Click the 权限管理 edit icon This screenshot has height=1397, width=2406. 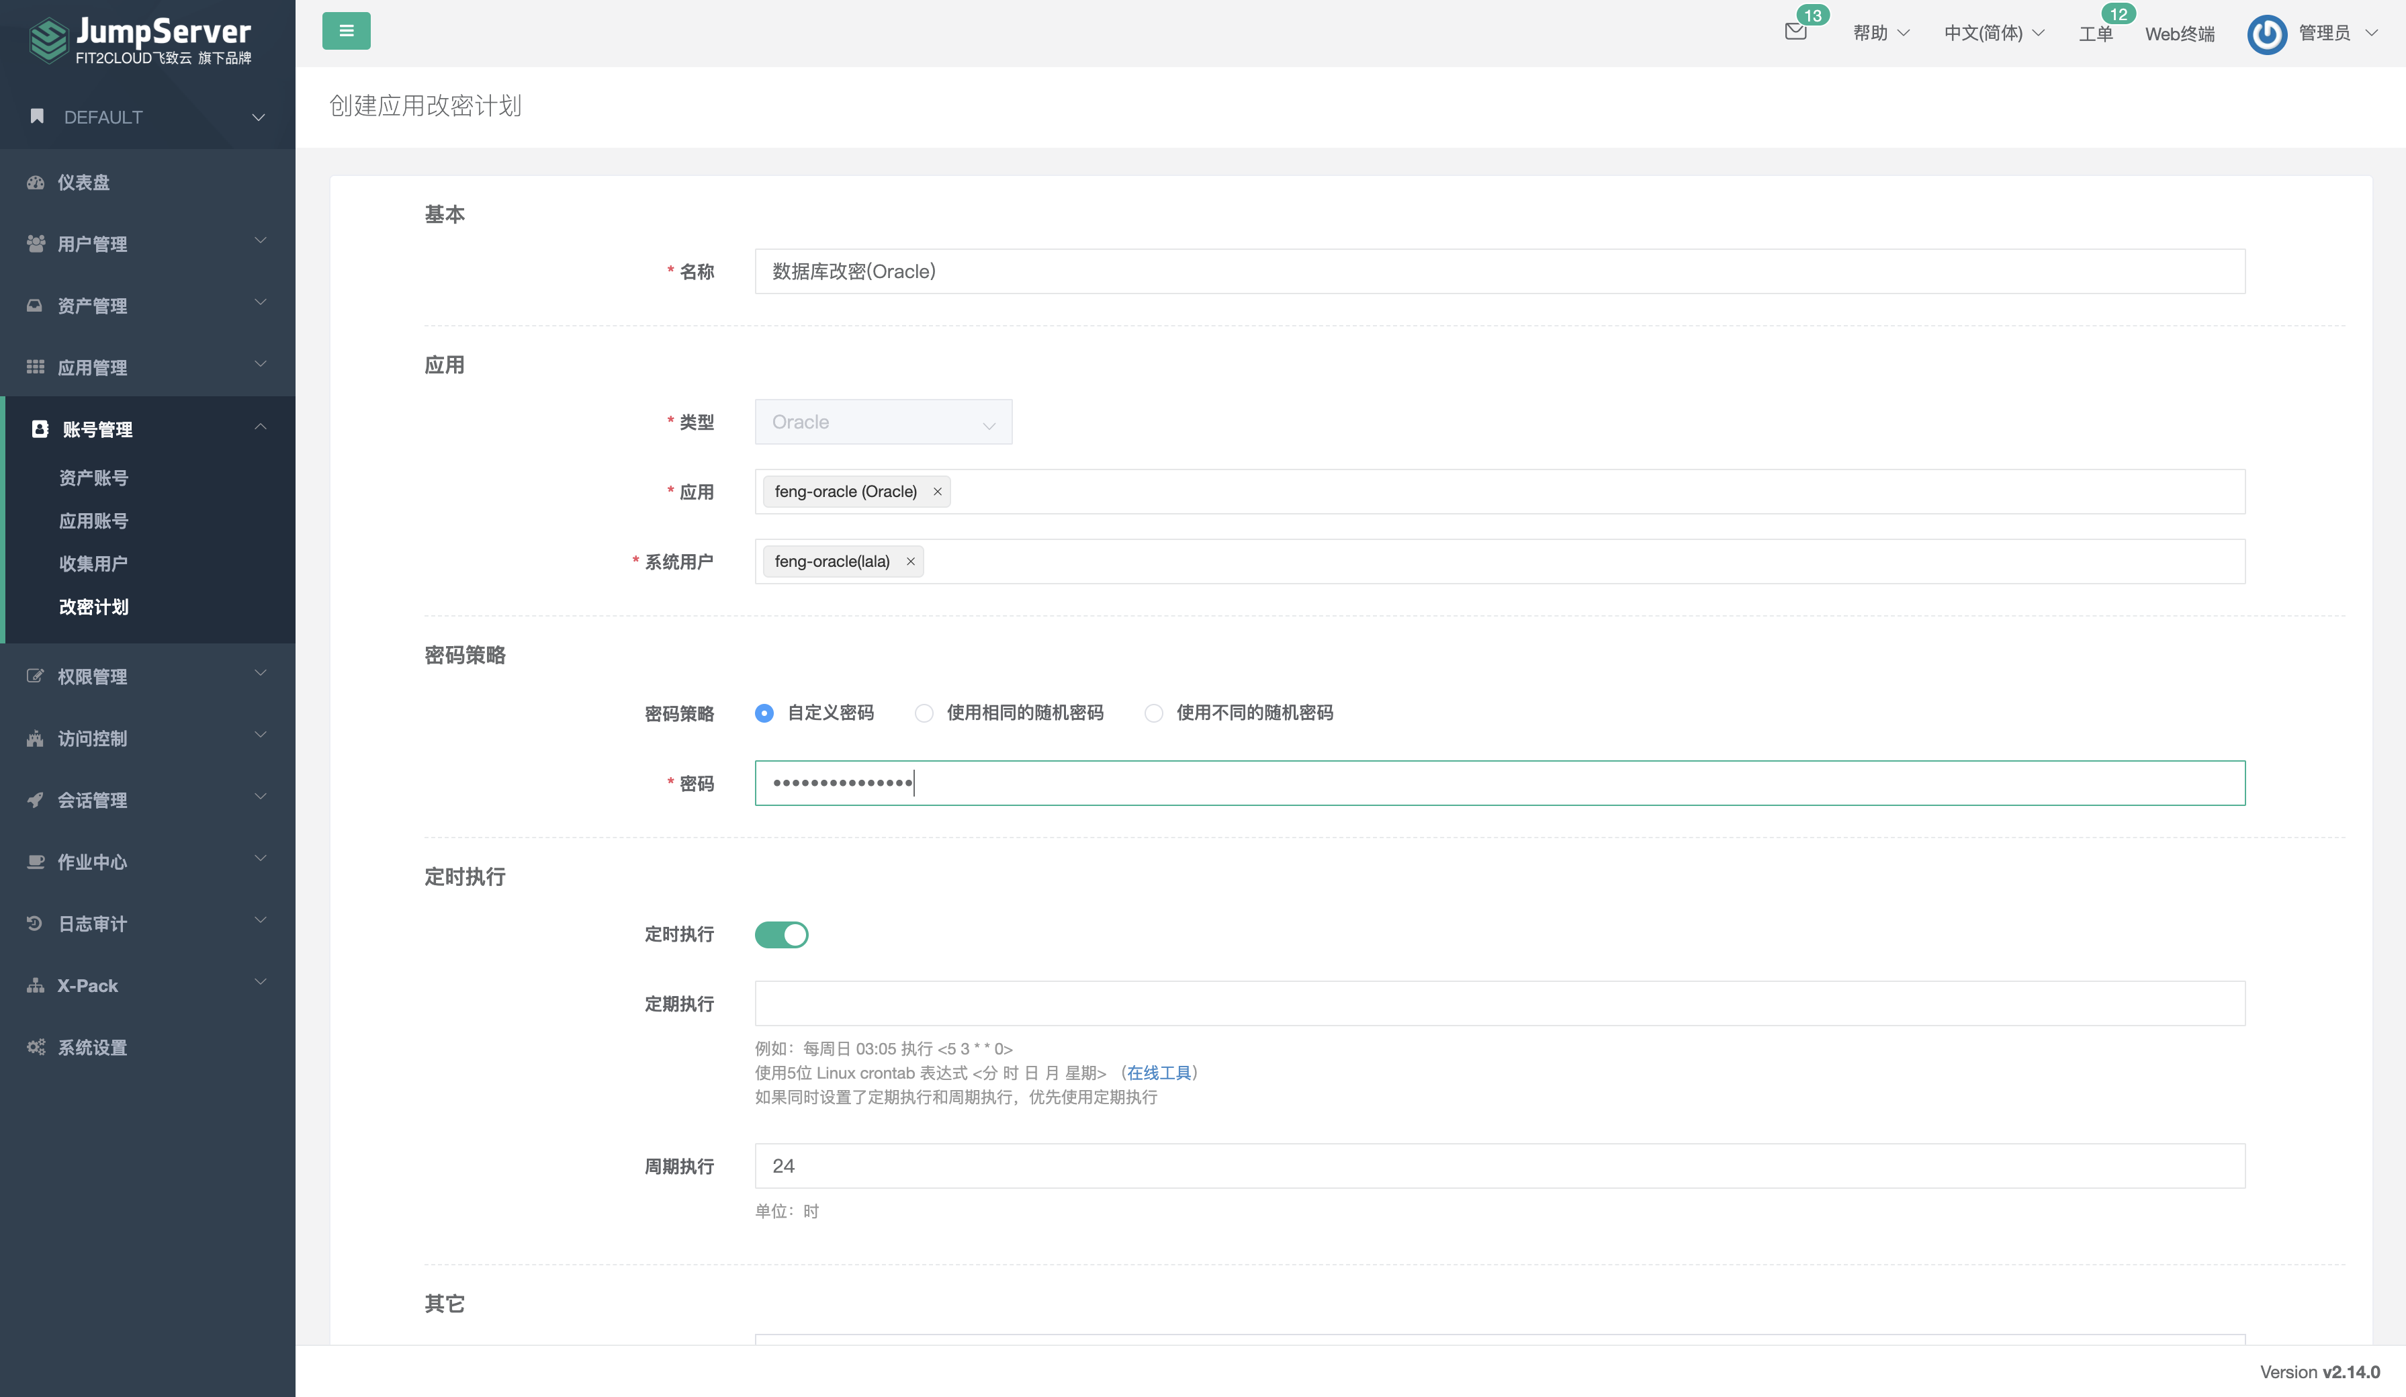click(x=36, y=676)
